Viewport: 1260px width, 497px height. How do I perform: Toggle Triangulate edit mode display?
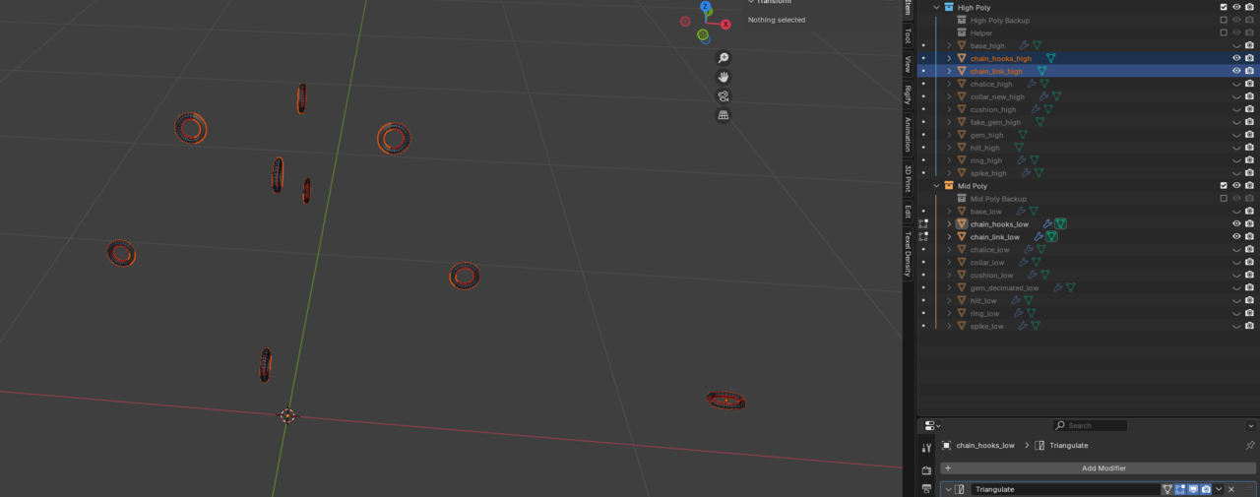coord(1180,489)
